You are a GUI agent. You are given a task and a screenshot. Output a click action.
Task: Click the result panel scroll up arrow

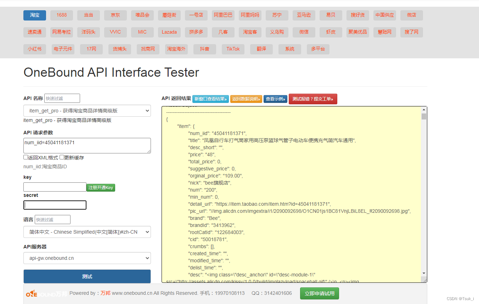click(x=424, y=110)
